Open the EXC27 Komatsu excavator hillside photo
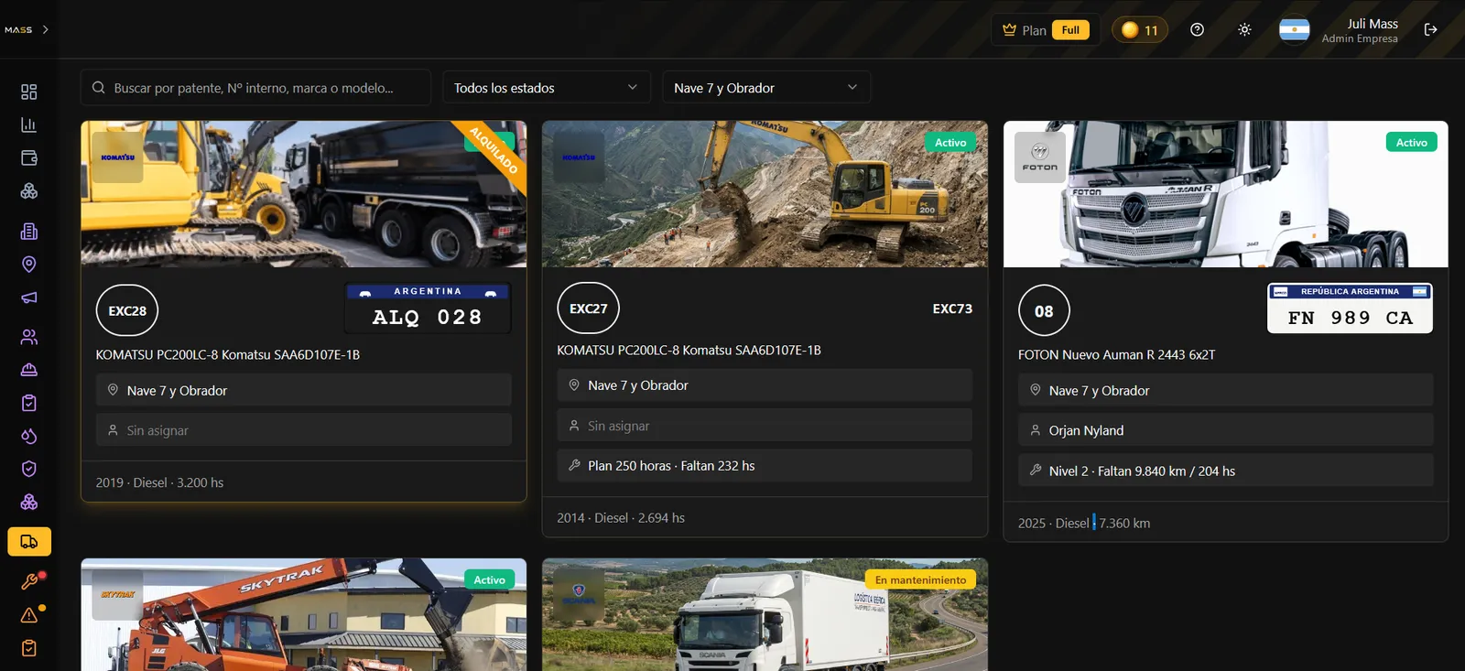The image size is (1465, 671). tap(765, 194)
